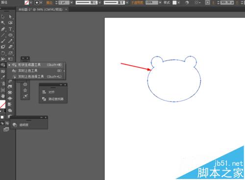245x180 pixels.
Task: Click the orange Stroke label link
Action: pos(49,2)
